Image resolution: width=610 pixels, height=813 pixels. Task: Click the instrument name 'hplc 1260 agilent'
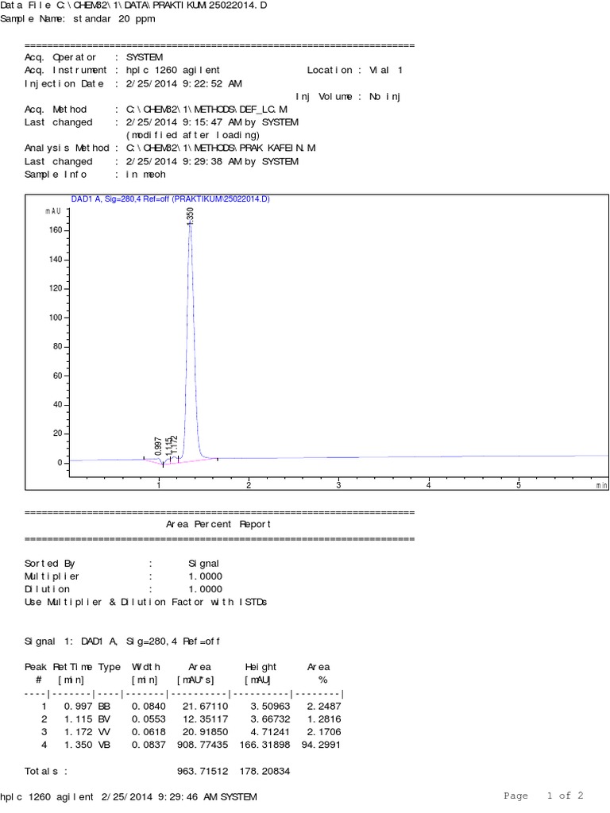(x=172, y=71)
